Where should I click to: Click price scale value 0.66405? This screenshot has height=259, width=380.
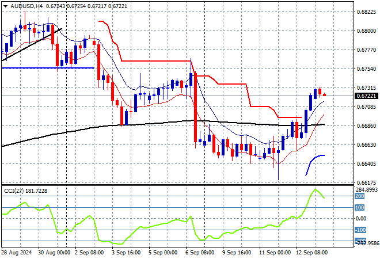coord(366,164)
